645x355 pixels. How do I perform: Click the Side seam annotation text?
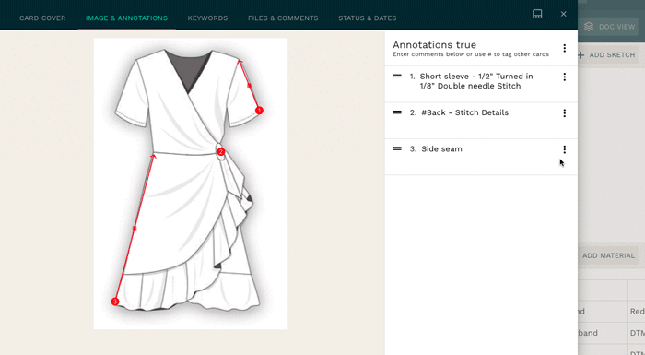coord(441,149)
